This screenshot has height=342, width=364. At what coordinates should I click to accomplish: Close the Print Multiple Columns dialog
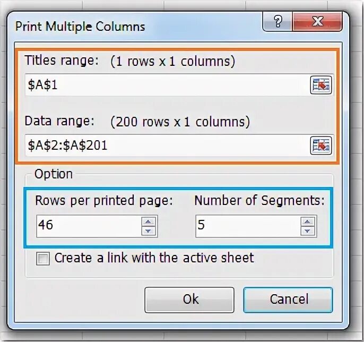[318, 22]
